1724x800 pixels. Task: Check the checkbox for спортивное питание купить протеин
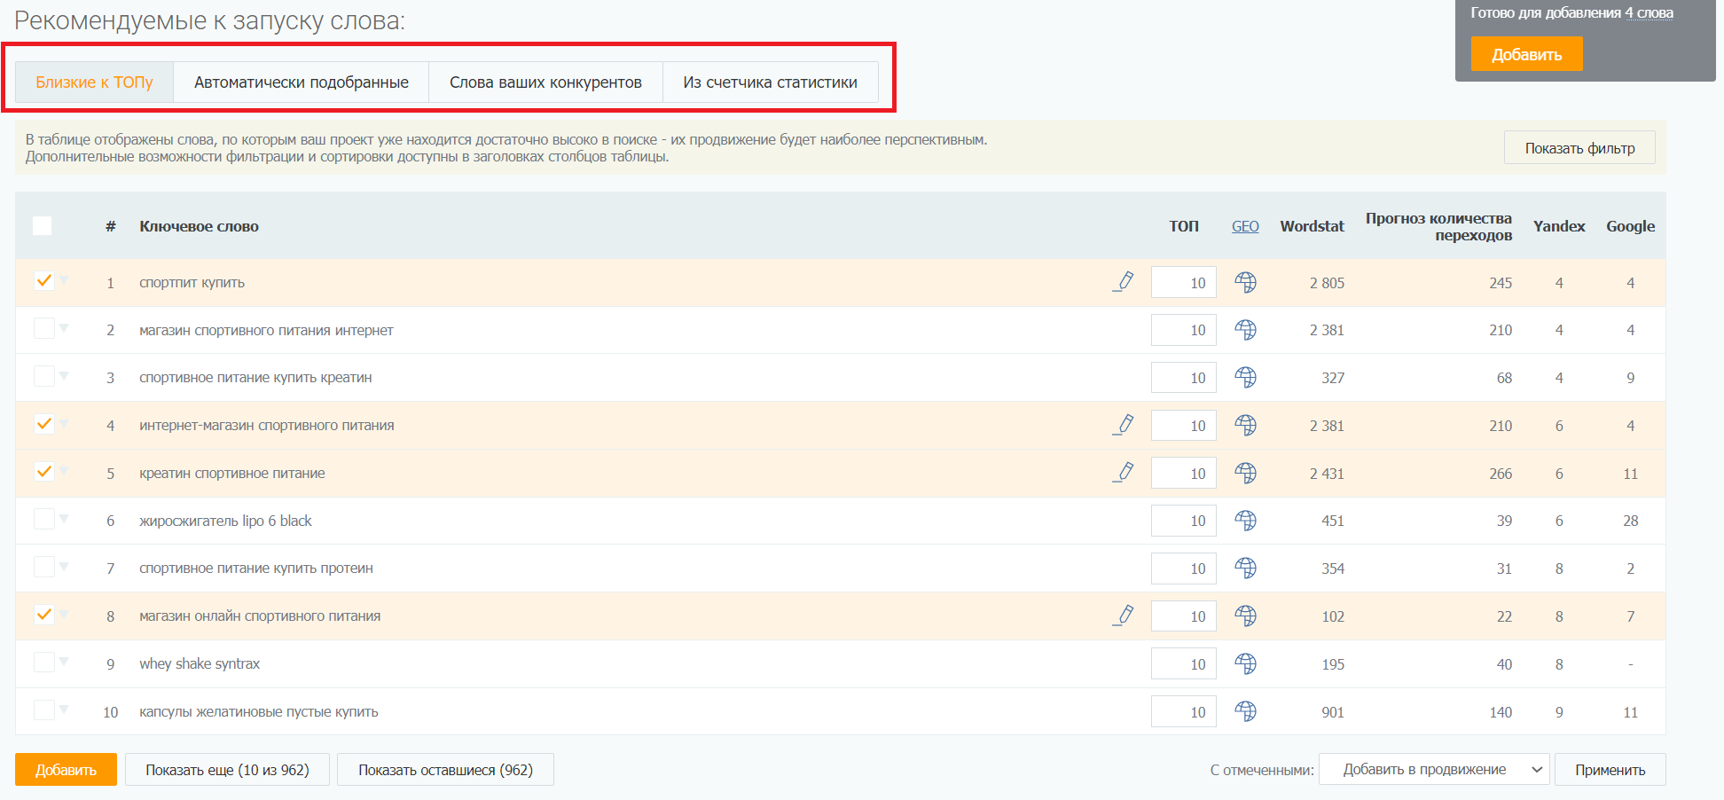tap(43, 567)
